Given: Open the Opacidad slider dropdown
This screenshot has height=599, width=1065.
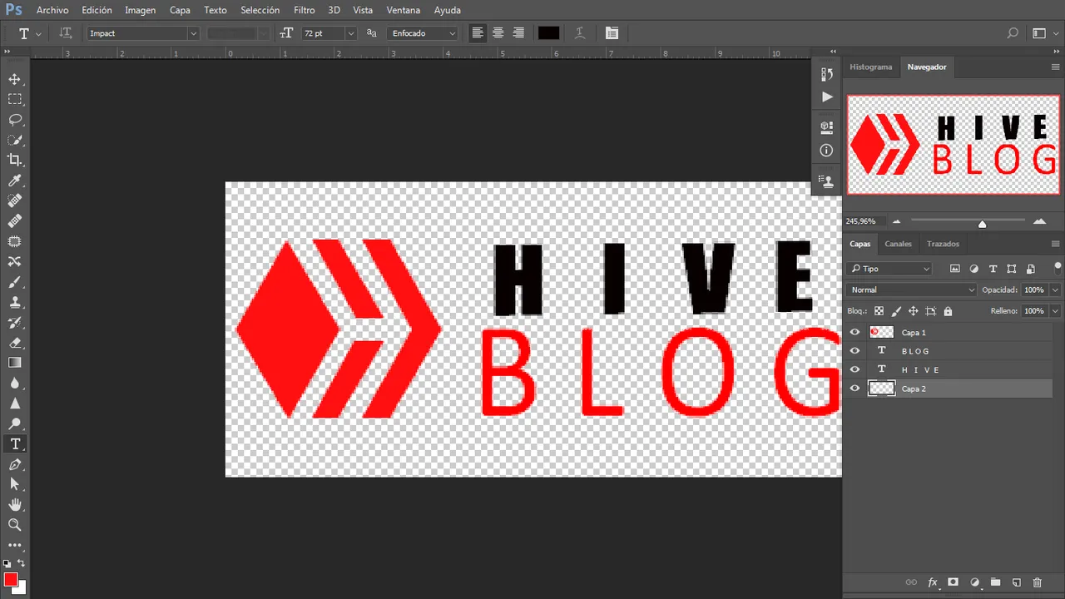Looking at the screenshot, I should pyautogui.click(x=1055, y=290).
